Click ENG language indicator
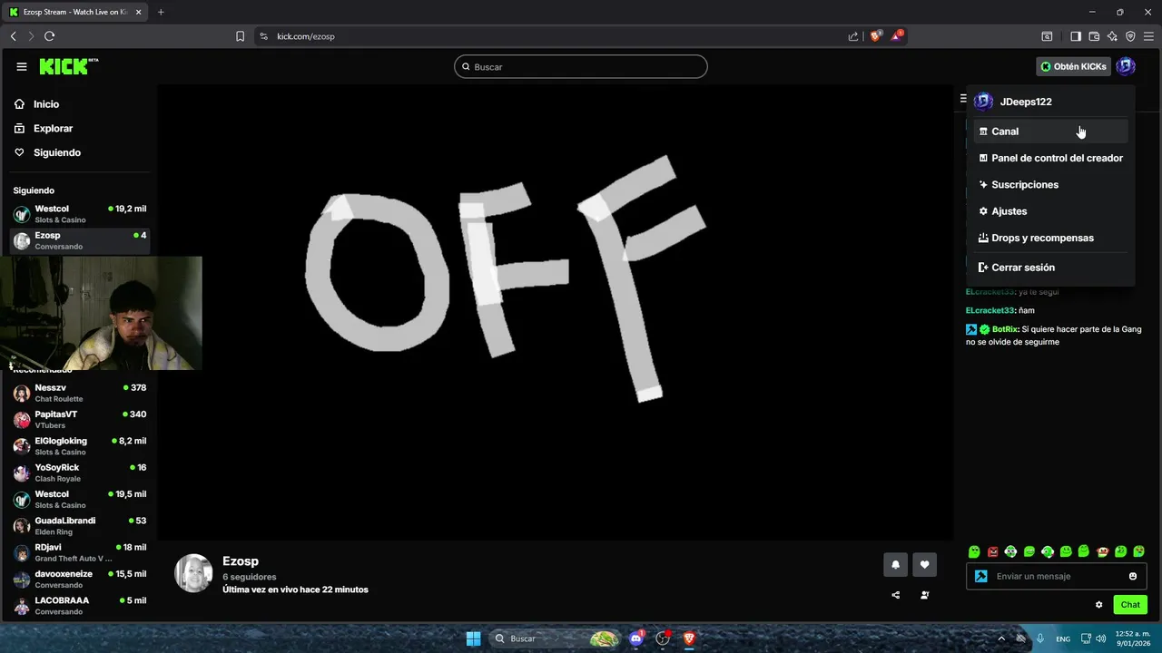1162x653 pixels. (1062, 638)
